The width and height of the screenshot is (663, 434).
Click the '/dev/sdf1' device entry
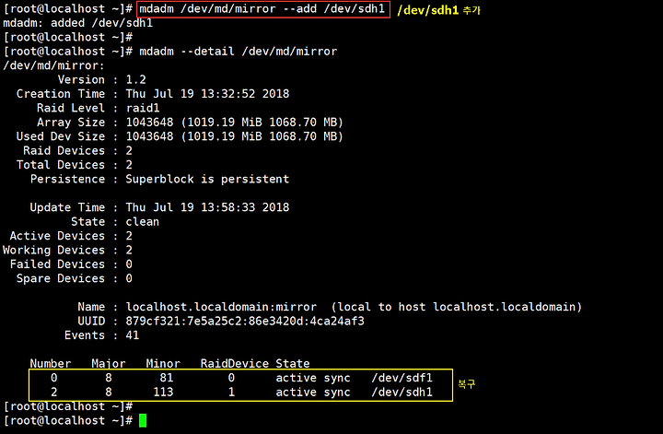[x=402, y=378]
